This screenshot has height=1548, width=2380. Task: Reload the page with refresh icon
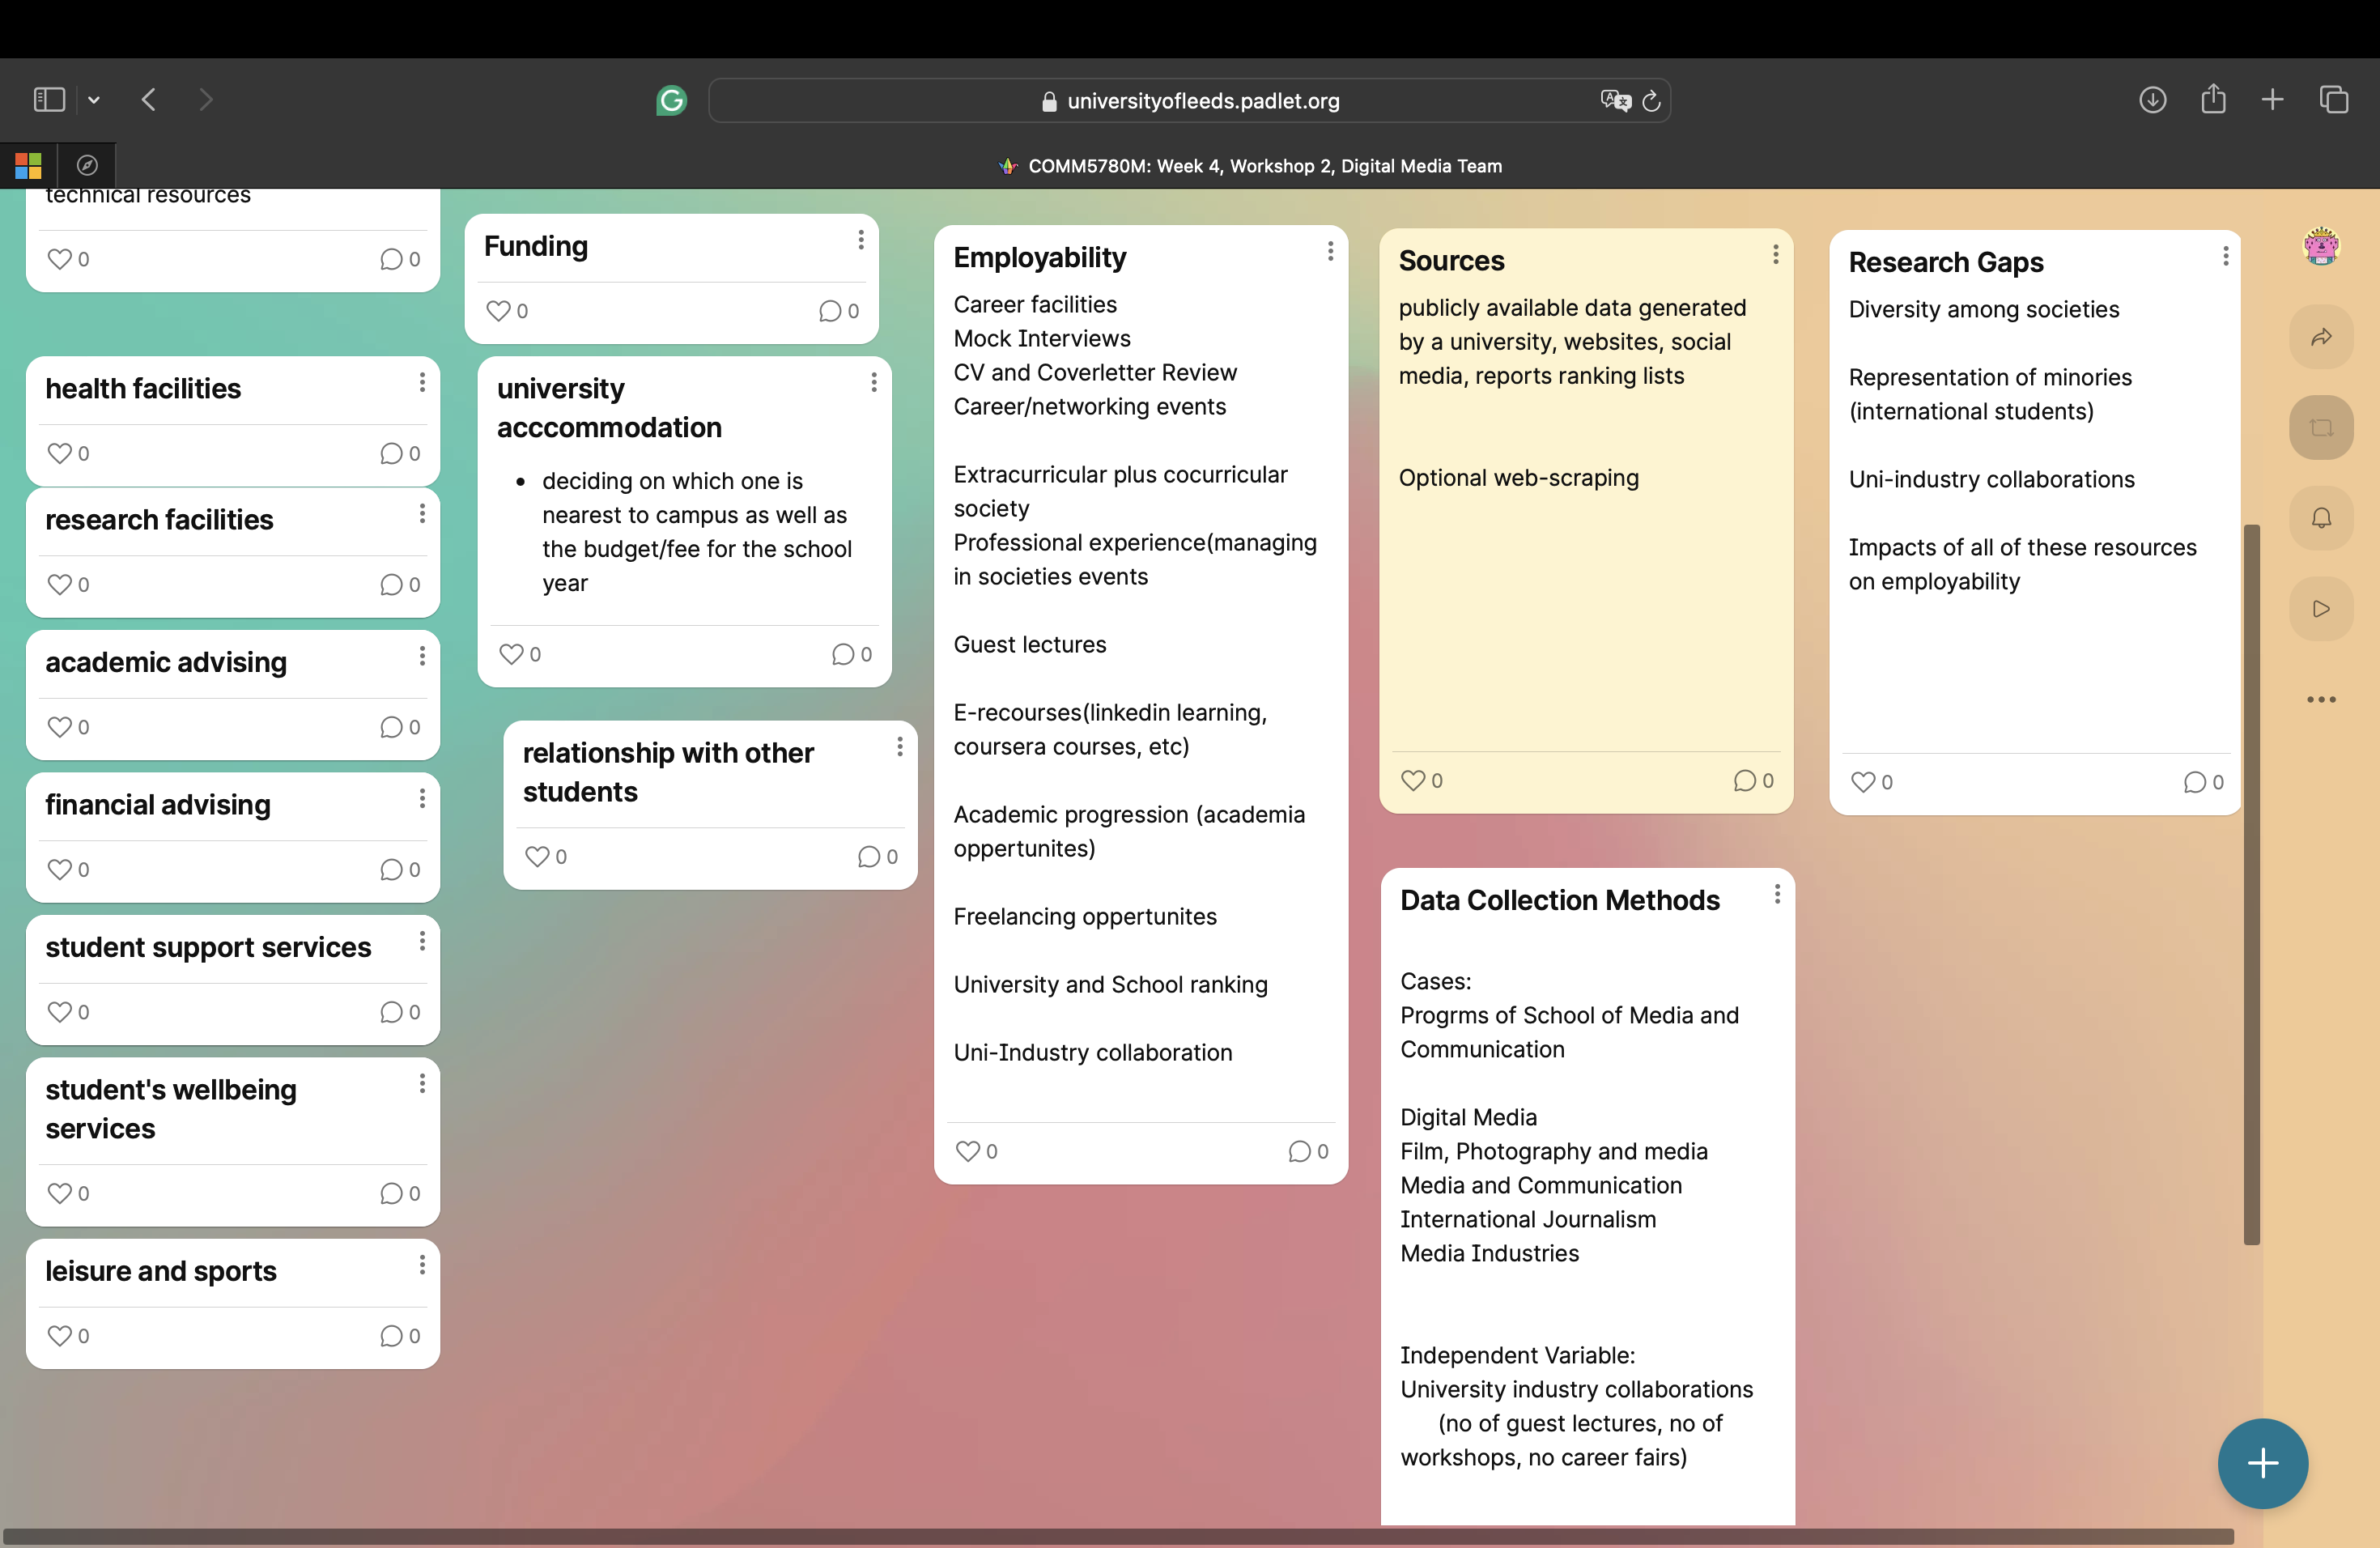(1651, 101)
